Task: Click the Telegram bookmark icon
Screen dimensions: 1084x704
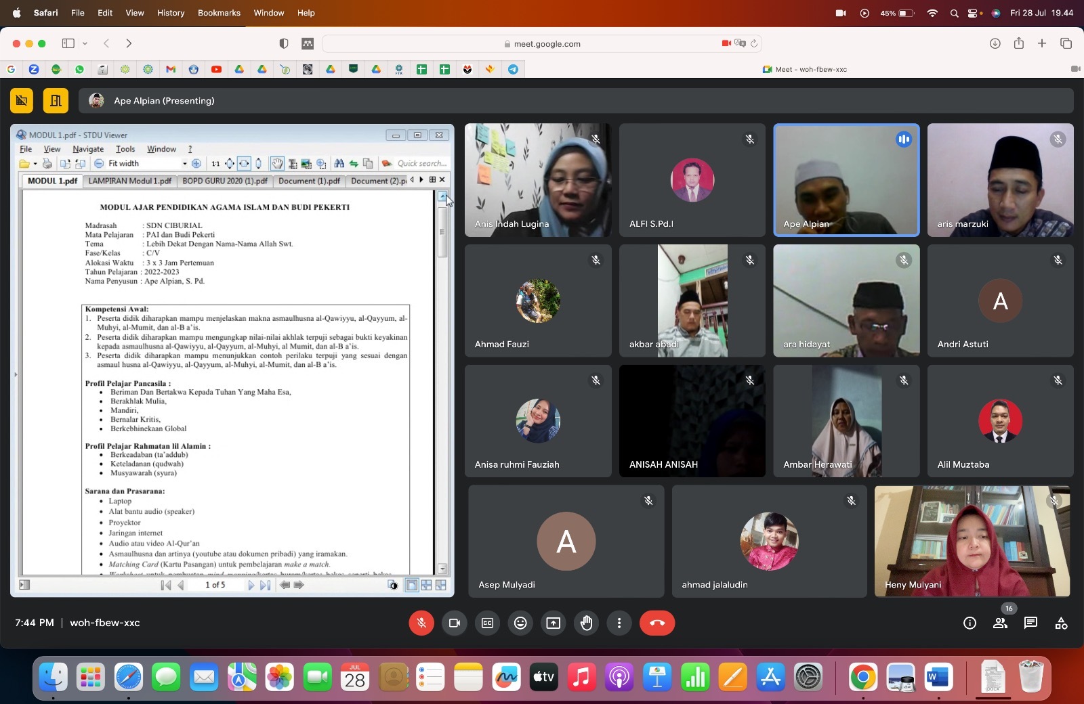Action: coord(513,69)
